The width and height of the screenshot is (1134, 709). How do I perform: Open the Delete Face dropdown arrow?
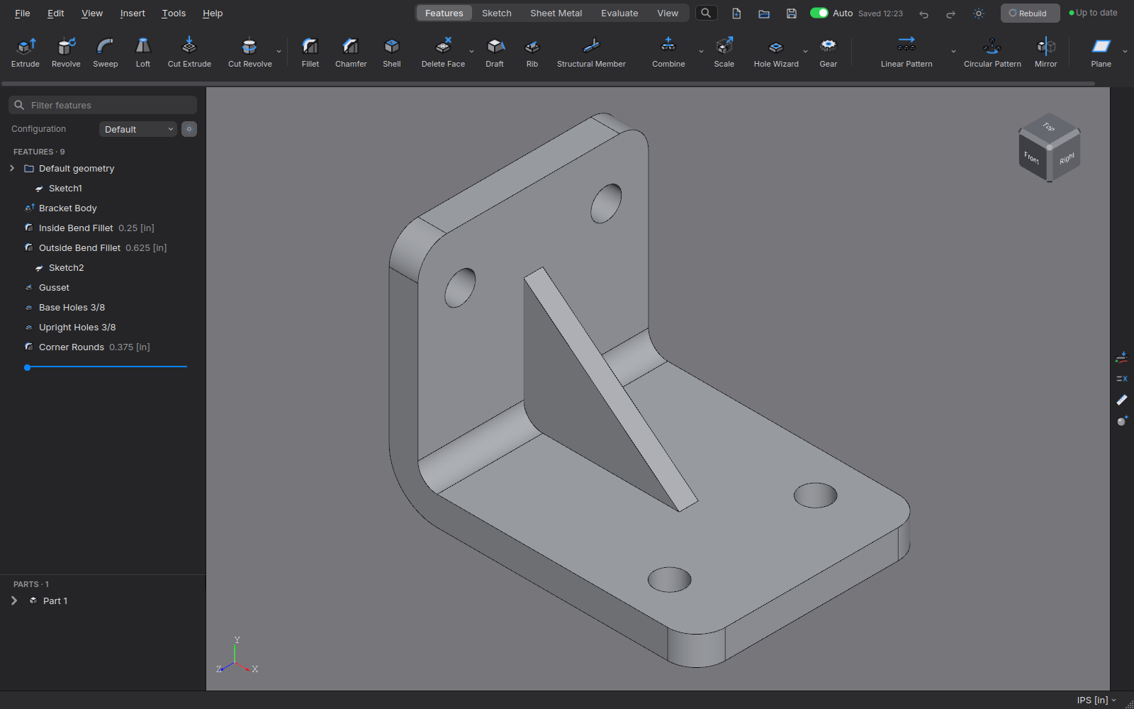coord(471,52)
